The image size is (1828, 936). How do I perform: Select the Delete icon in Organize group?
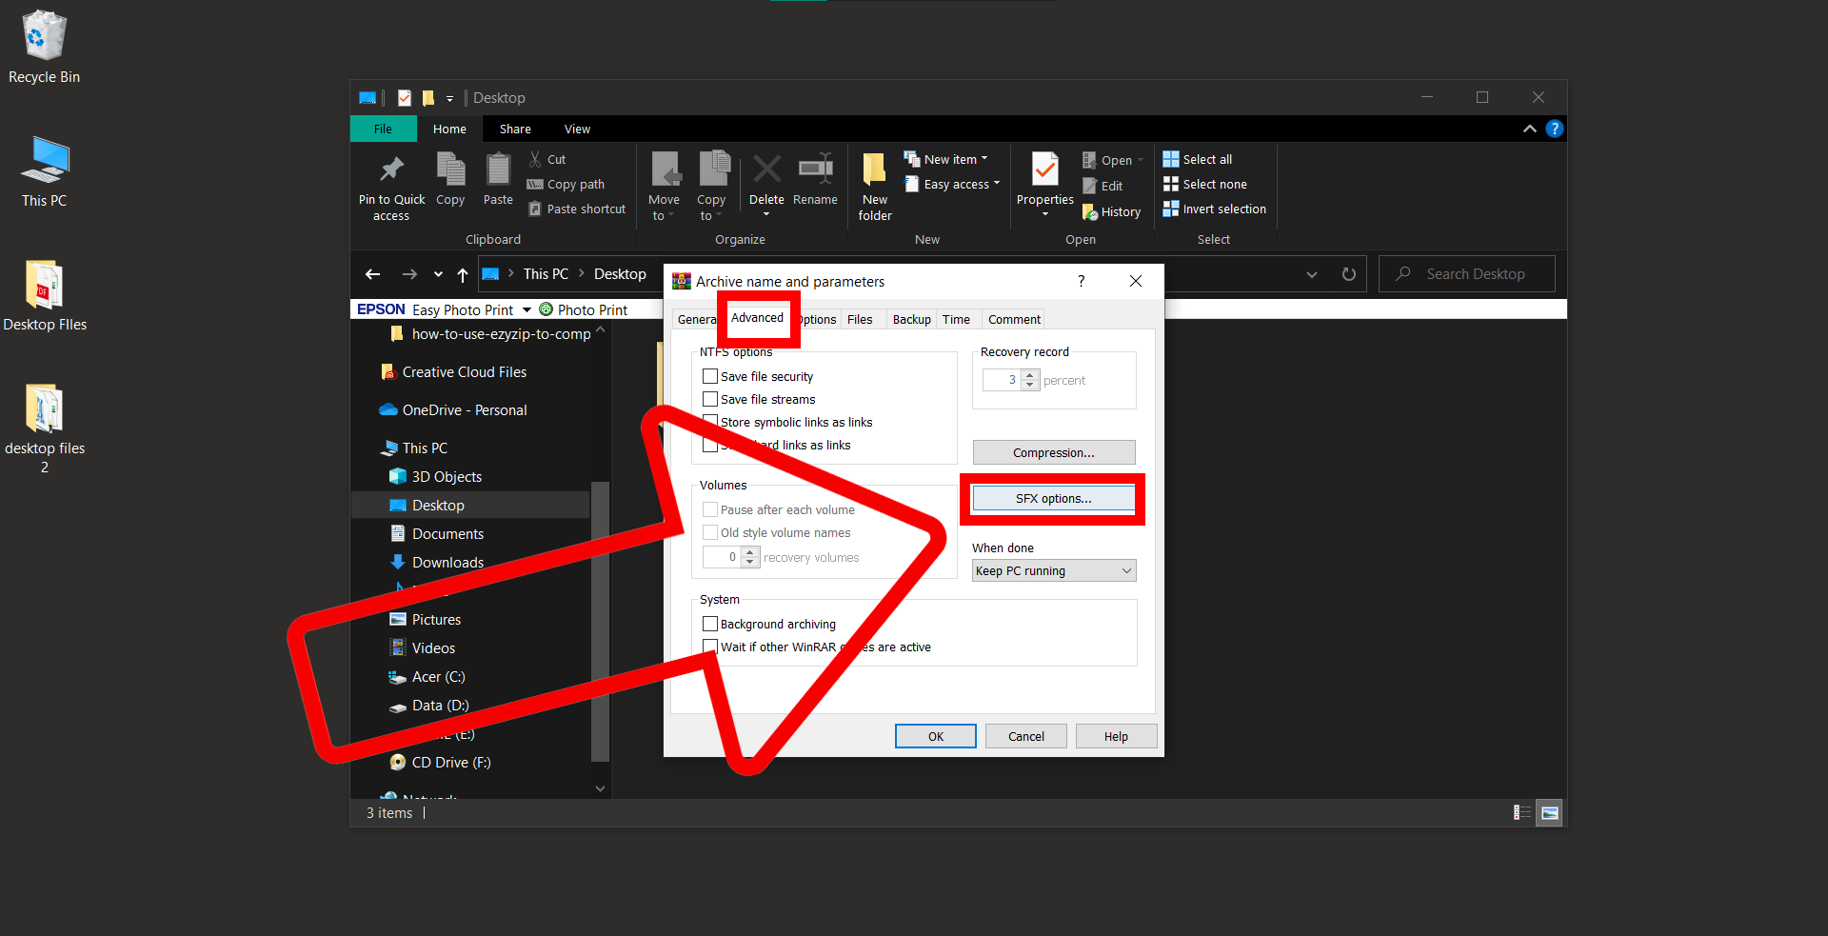765,179
